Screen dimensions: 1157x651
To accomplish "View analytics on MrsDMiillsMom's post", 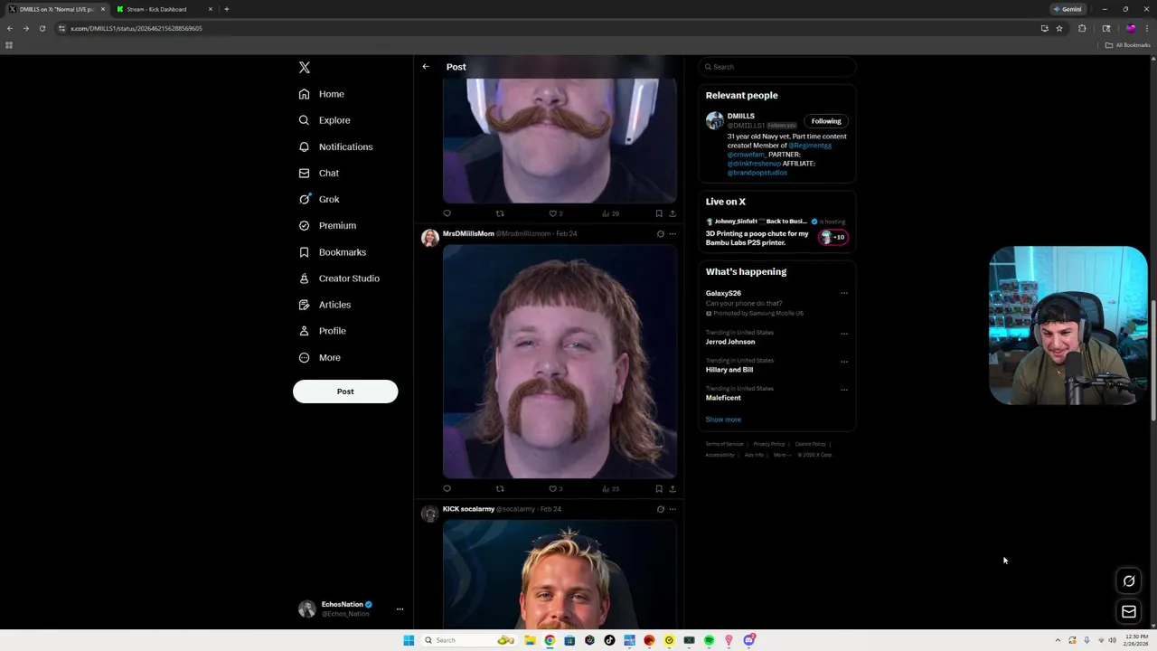I will [x=610, y=488].
